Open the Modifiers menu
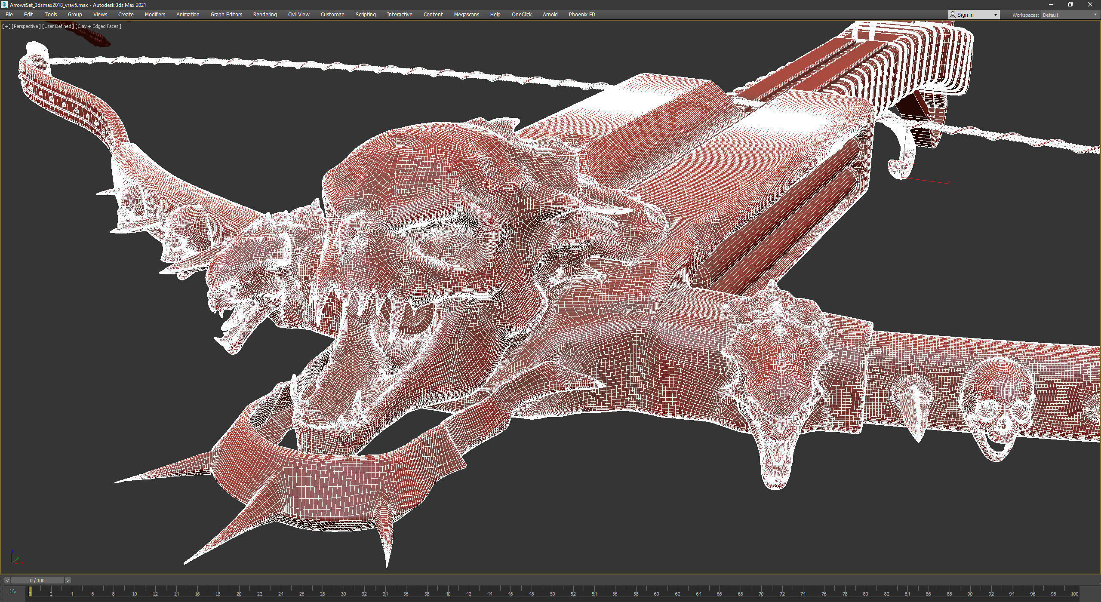 [x=155, y=15]
